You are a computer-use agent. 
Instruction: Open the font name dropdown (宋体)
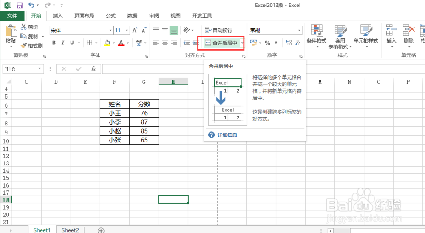click(110, 30)
